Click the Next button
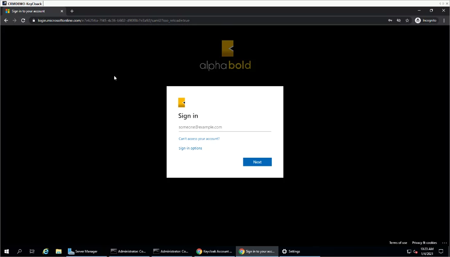450x257 pixels. pos(257,162)
